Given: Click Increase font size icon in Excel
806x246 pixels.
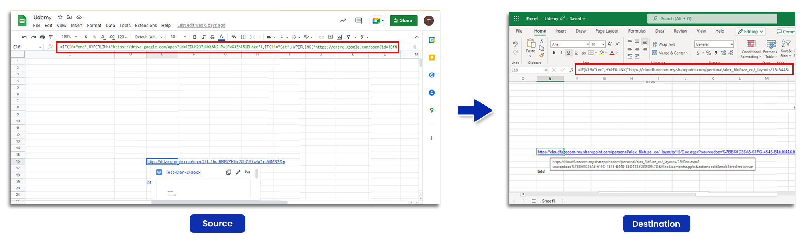Looking at the screenshot, I should [x=610, y=44].
